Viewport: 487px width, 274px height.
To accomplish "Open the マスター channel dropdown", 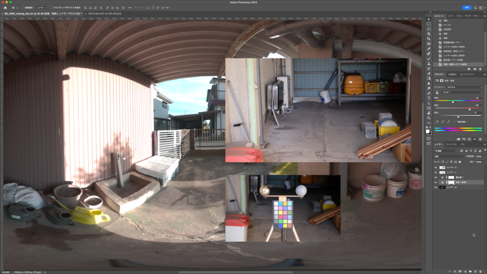I will 461,92.
